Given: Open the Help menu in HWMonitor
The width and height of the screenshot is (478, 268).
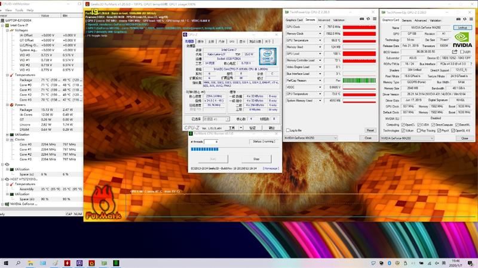Looking at the screenshot, I should click(30, 10).
